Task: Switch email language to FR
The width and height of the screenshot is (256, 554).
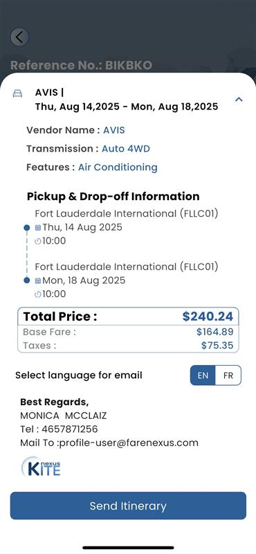Action: [x=228, y=375]
